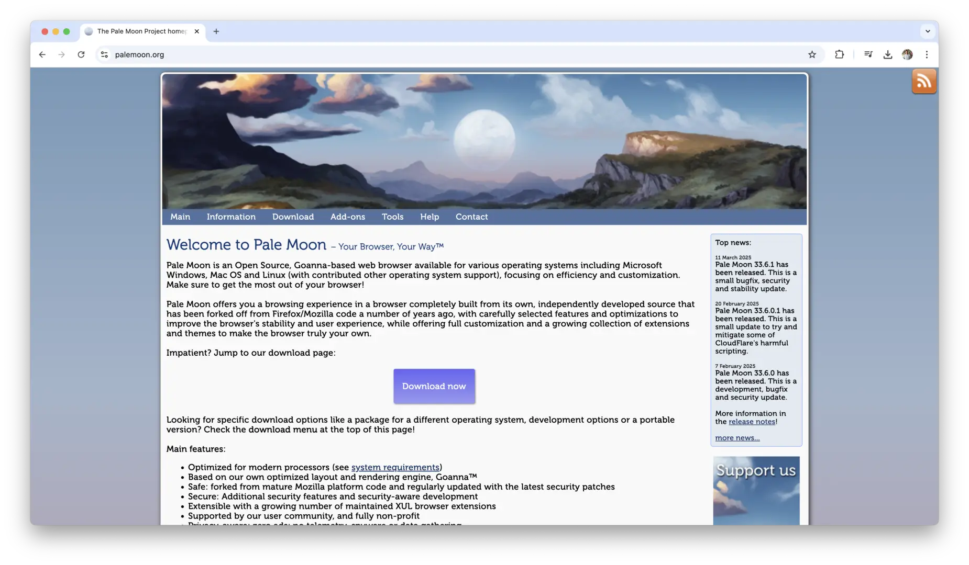Open the Tools menu
Viewport: 969px width, 565px height.
point(392,217)
